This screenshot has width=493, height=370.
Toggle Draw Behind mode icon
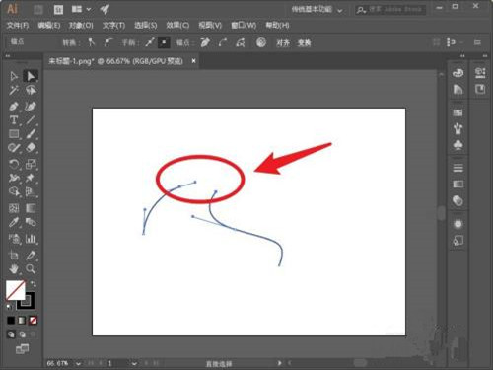pyautogui.click(x=23, y=334)
